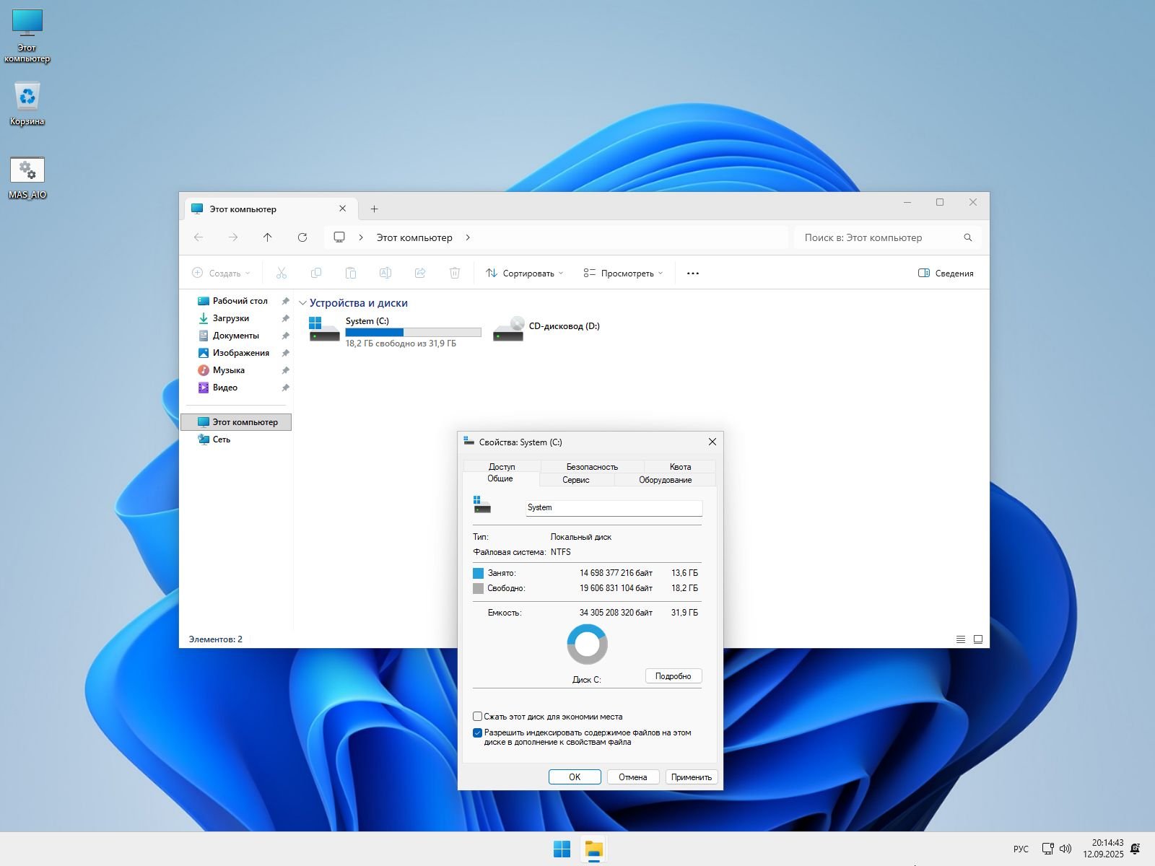Click the System volume label field
This screenshot has width=1155, height=866.
(x=614, y=508)
